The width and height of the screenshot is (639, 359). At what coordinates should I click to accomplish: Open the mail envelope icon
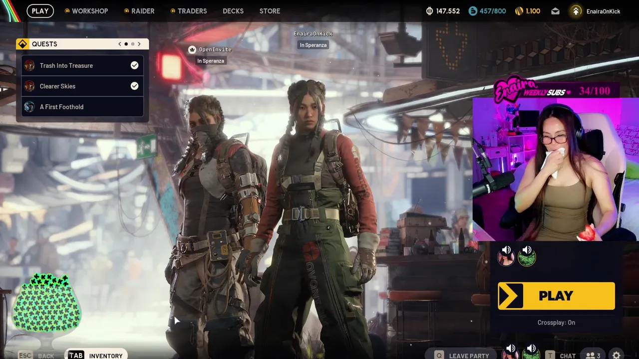pos(555,11)
